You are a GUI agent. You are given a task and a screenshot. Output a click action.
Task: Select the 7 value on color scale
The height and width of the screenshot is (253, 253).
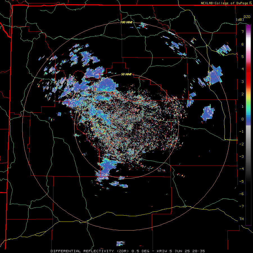(x=243, y=31)
